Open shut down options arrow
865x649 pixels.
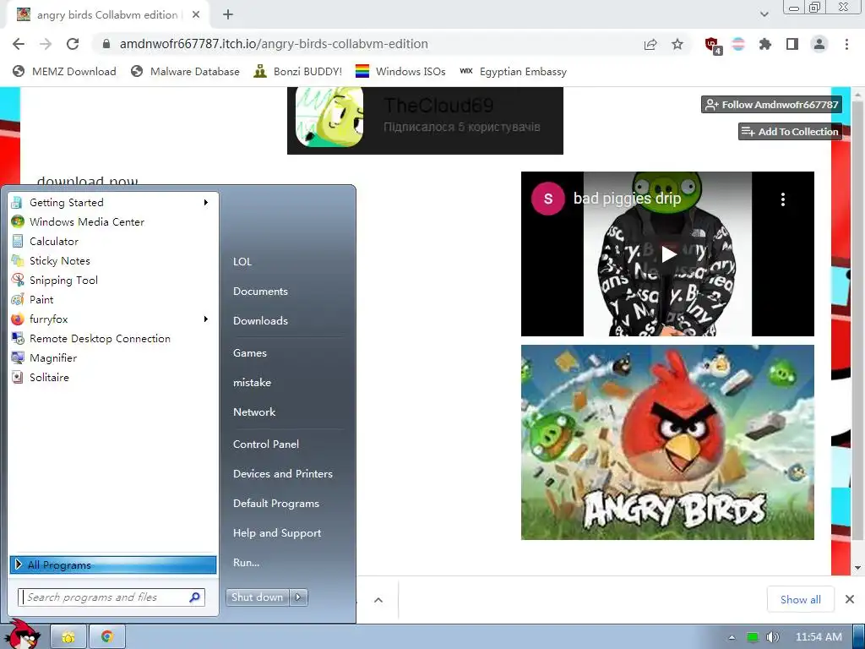298,597
